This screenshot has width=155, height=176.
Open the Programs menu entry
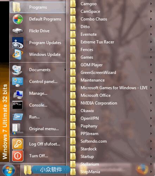[38, 7]
